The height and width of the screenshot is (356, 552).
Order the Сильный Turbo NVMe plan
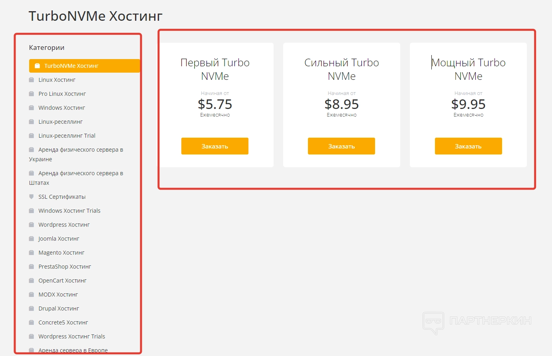point(342,146)
